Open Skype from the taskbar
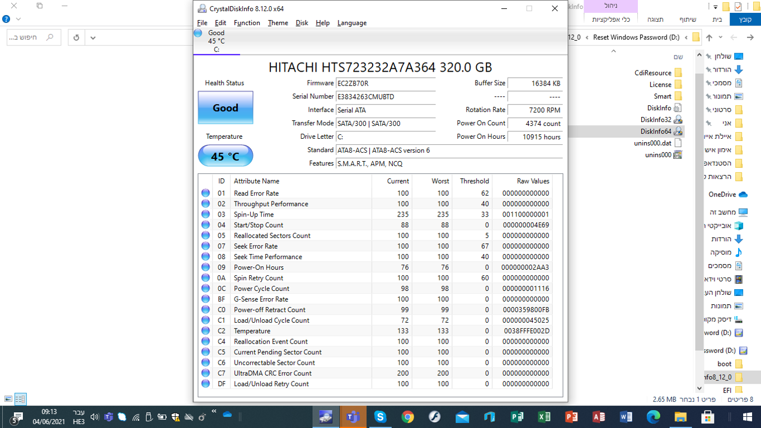This screenshot has height=428, width=761. (380, 417)
